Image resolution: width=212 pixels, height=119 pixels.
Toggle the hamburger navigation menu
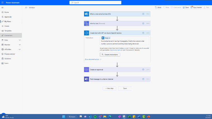2,8
